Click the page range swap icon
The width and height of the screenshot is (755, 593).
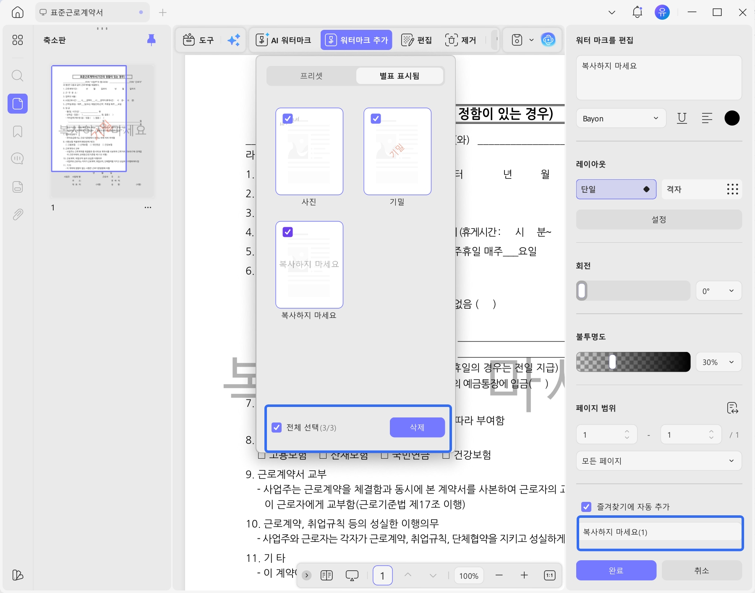(x=732, y=408)
